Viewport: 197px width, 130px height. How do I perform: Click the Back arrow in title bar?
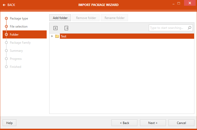[x=4, y=5]
